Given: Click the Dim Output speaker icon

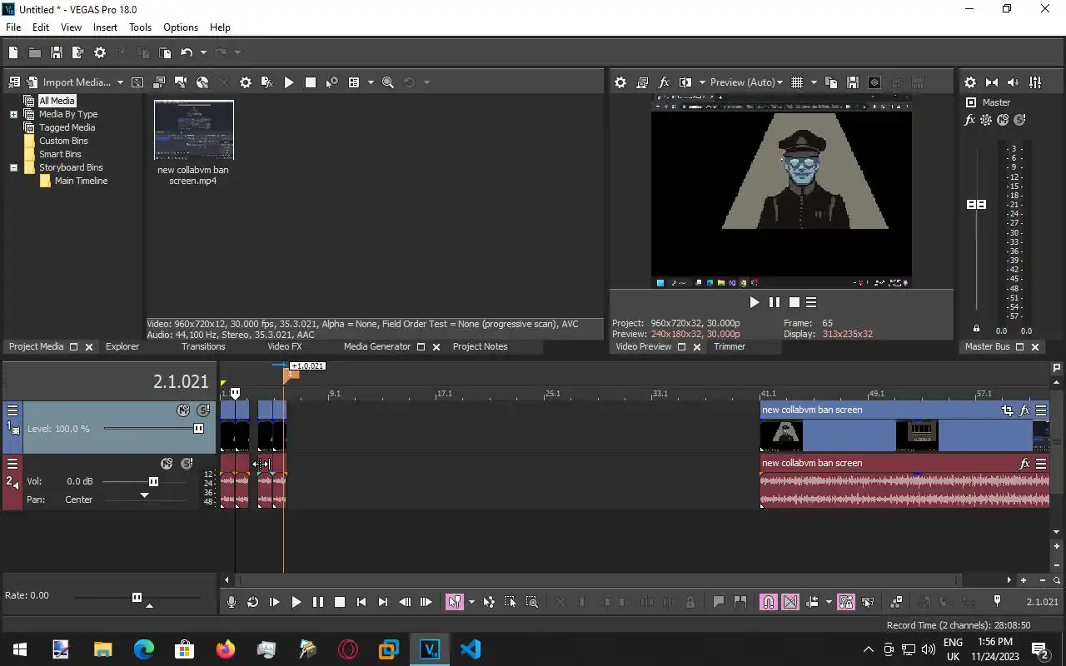Looking at the screenshot, I should (1014, 82).
